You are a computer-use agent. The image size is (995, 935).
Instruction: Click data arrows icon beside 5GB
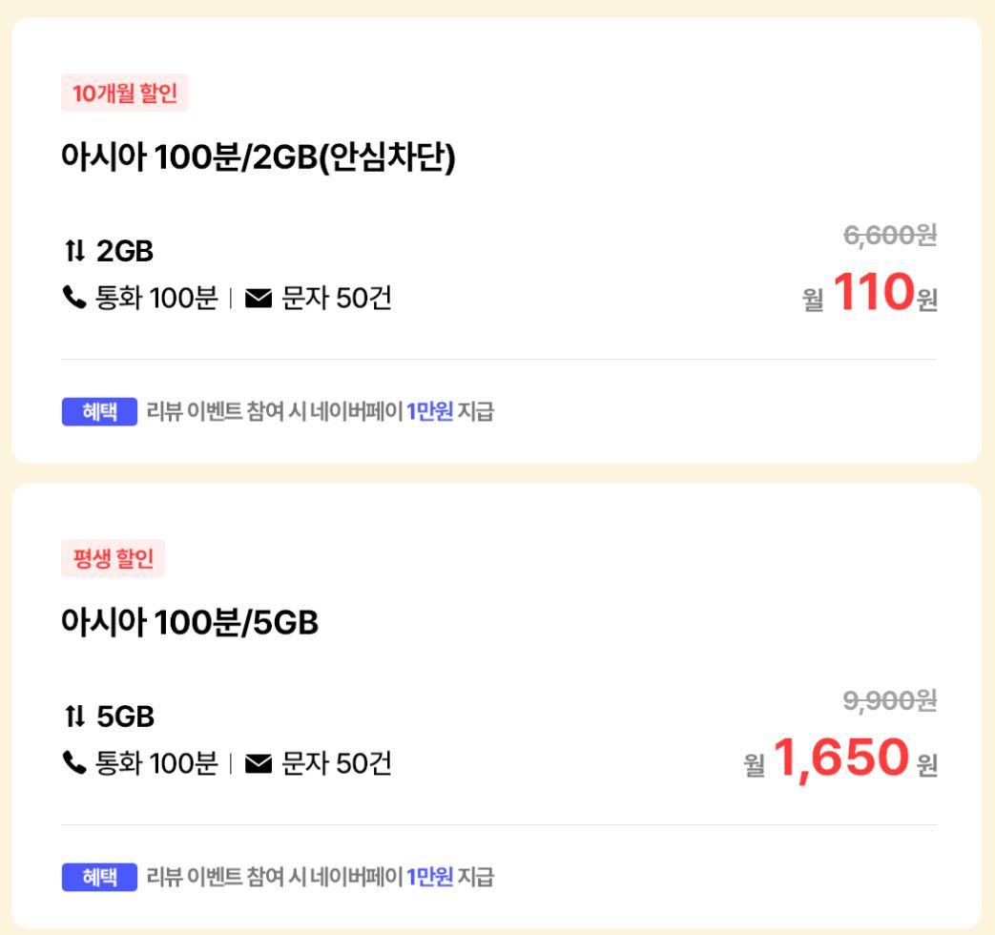74,717
